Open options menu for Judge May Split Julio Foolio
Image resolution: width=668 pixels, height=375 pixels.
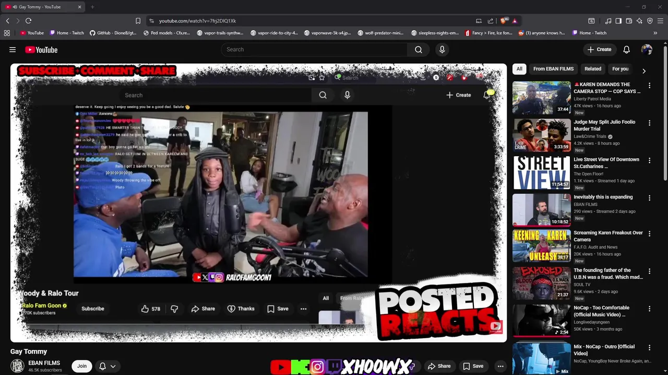649,123
